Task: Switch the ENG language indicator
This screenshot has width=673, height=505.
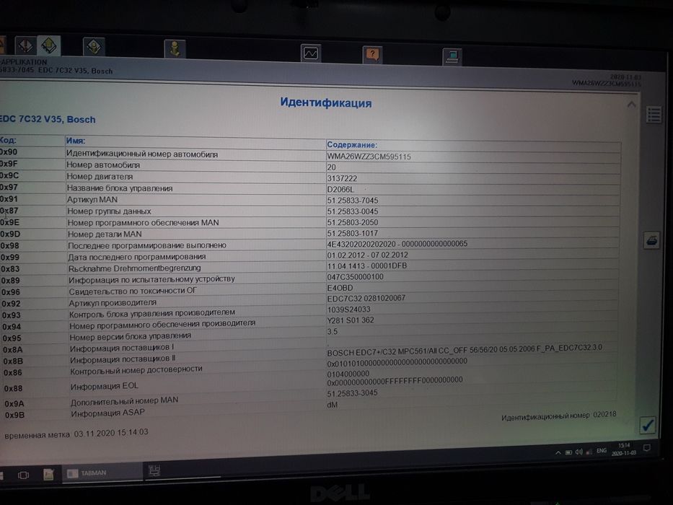Action: point(602,450)
